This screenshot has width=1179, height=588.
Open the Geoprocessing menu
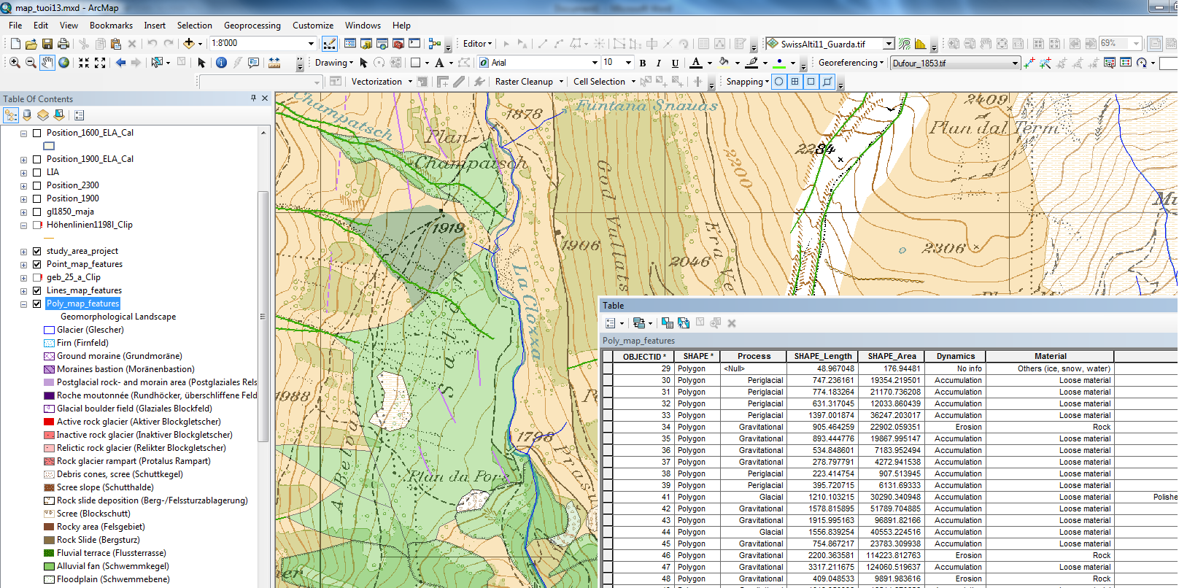coord(252,26)
